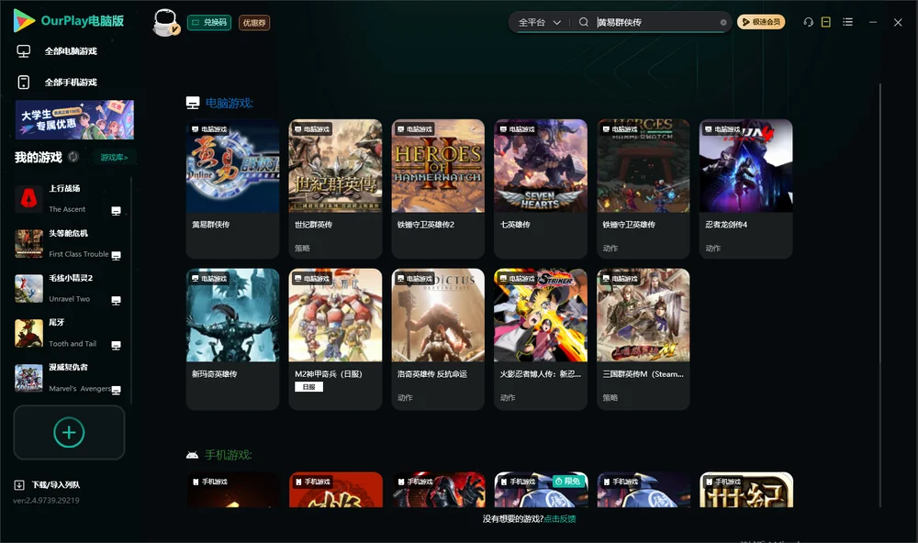Select the 铁锤守卫英雄传 动作 game card
Screen dimensions: 918x543
(644, 188)
